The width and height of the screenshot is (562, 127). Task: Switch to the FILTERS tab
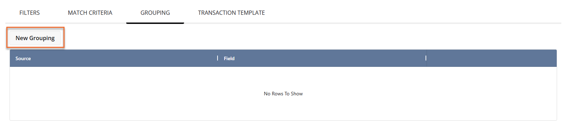tap(30, 13)
